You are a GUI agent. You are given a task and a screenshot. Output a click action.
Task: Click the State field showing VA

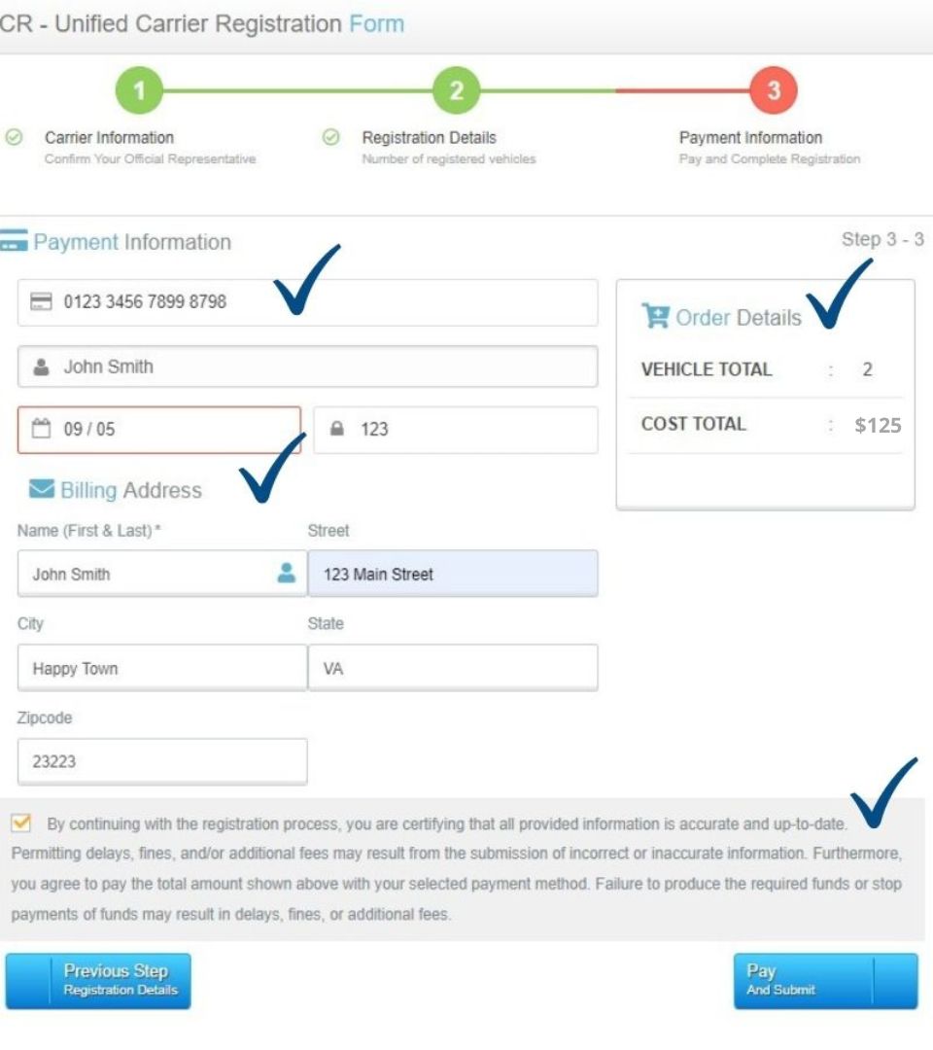pyautogui.click(x=453, y=668)
